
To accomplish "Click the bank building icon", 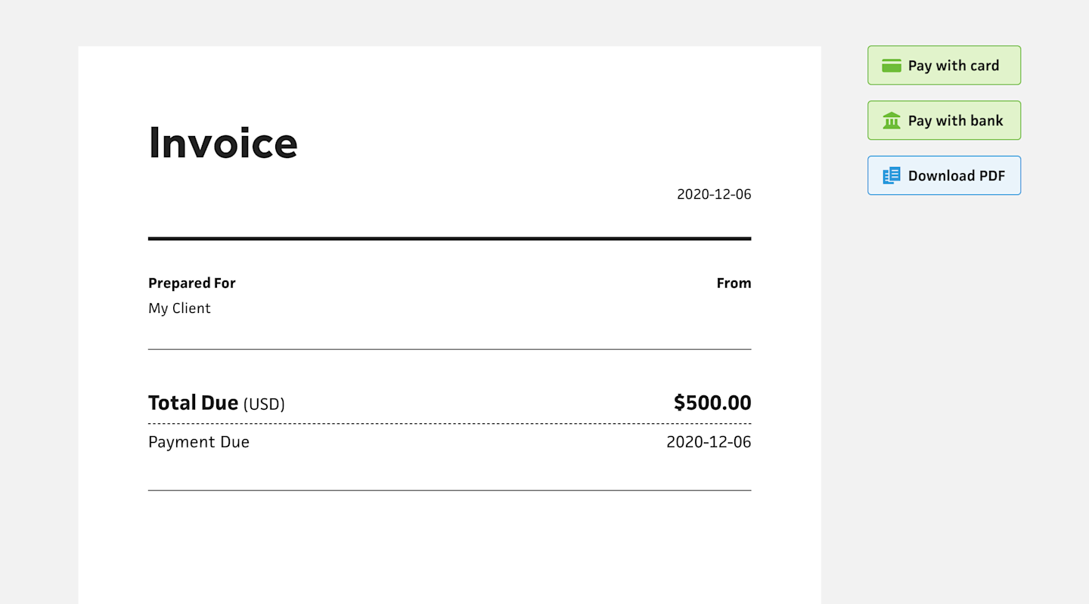I will click(892, 121).
